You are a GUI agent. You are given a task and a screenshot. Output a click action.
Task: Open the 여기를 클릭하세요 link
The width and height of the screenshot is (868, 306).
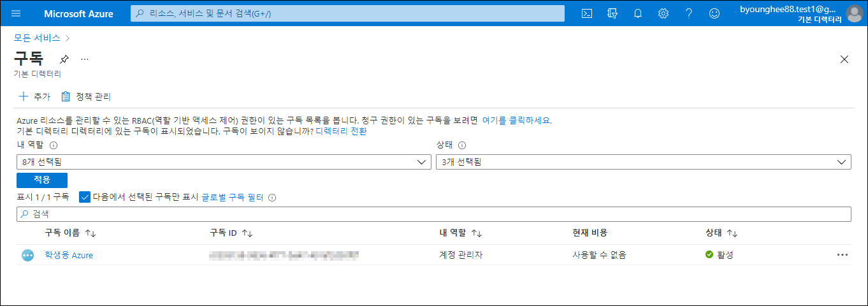pyautogui.click(x=517, y=120)
